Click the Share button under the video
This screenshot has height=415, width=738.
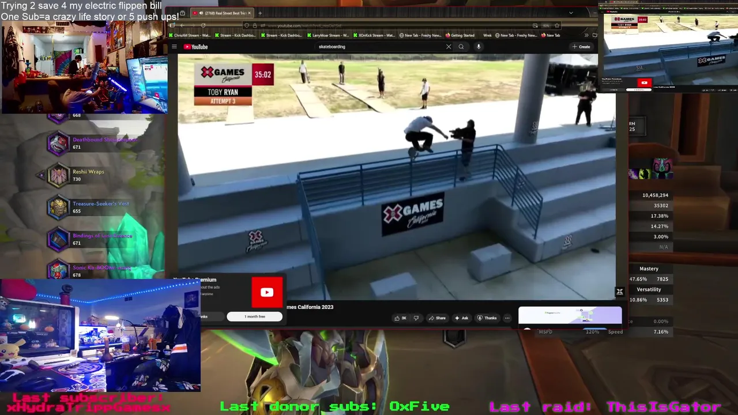tap(437, 318)
